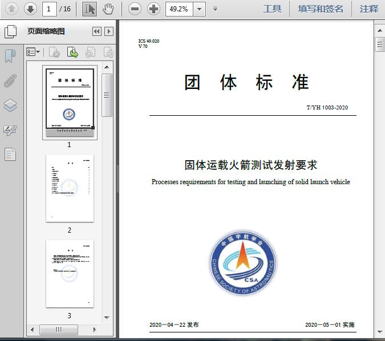
Task: Open the 填写和签名 pane
Action: (321, 9)
